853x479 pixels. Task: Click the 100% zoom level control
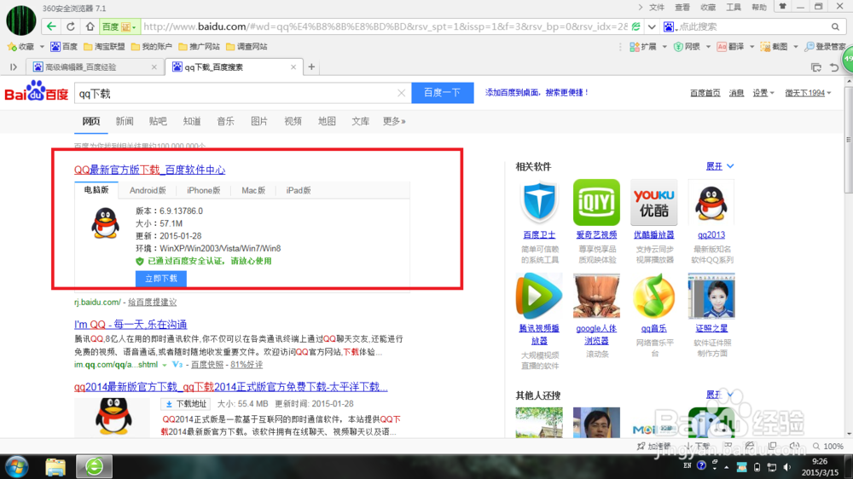828,447
